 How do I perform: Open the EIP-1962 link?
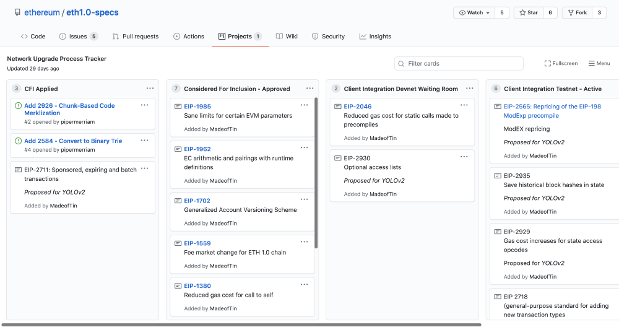click(x=197, y=149)
